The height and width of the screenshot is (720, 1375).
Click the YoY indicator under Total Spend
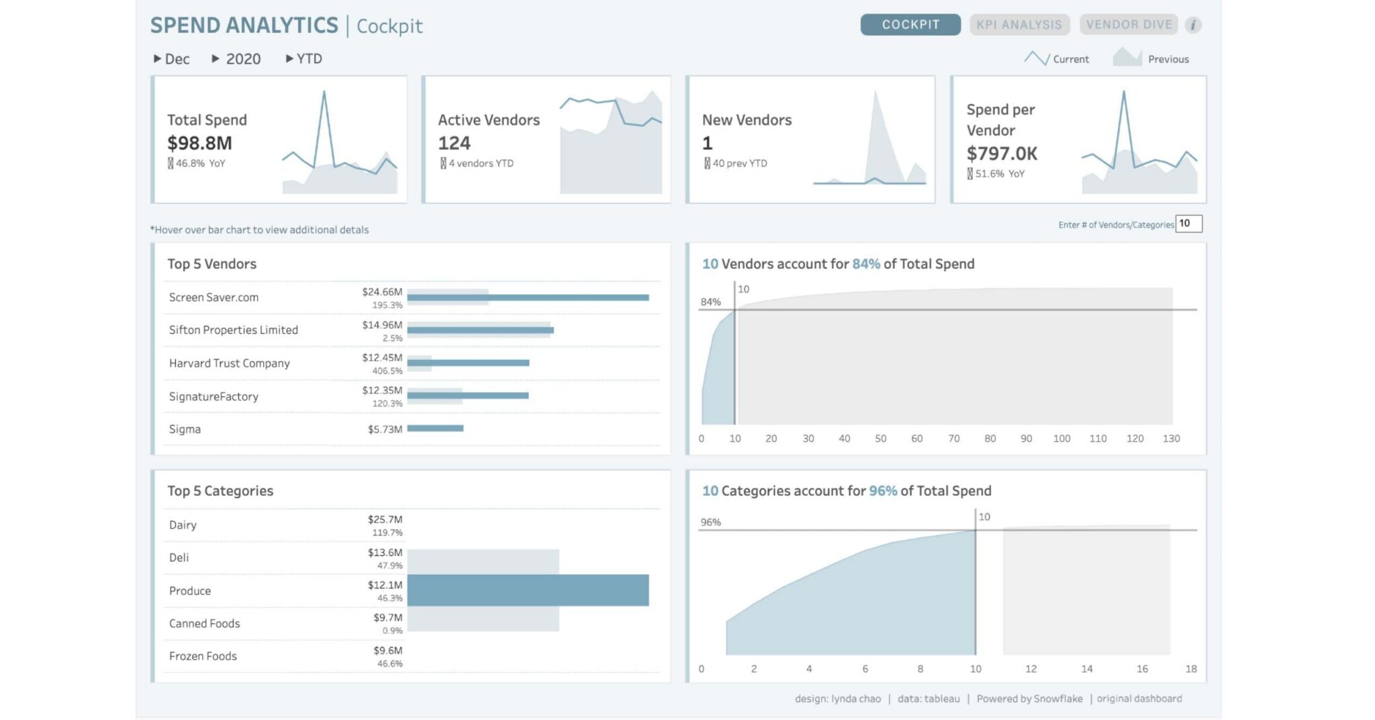point(196,163)
